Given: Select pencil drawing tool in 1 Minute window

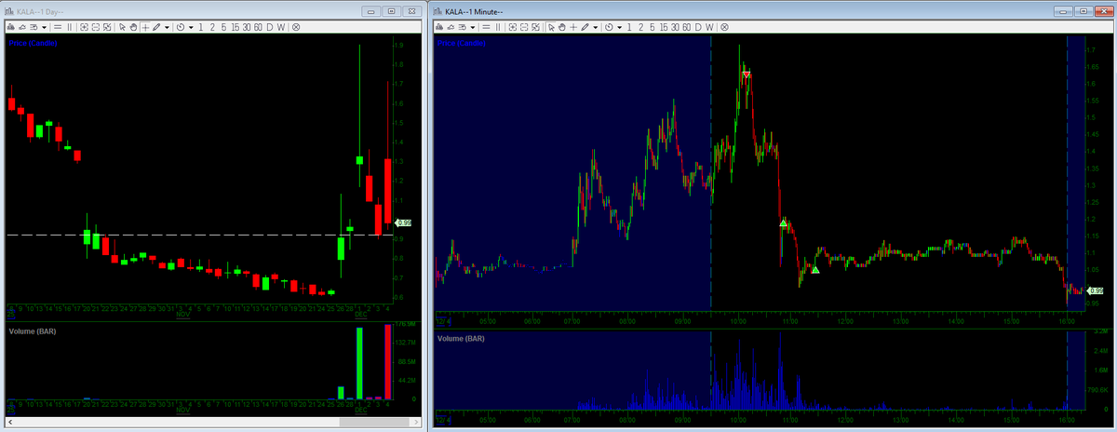Looking at the screenshot, I should pyautogui.click(x=585, y=27).
